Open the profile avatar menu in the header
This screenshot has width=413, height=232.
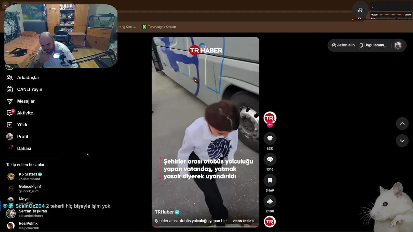click(398, 45)
